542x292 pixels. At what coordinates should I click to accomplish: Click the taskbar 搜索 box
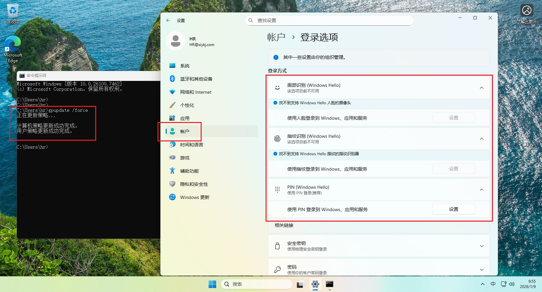pos(256,284)
